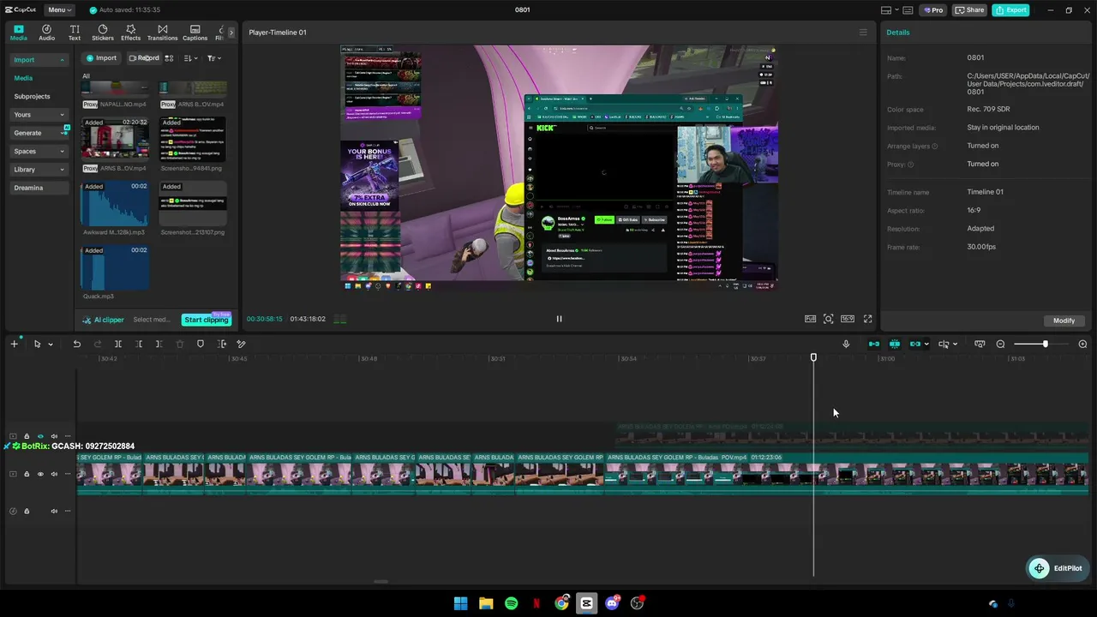This screenshot has width=1097, height=617.
Task: Hide the upper overlay track
Action: pos(40,436)
